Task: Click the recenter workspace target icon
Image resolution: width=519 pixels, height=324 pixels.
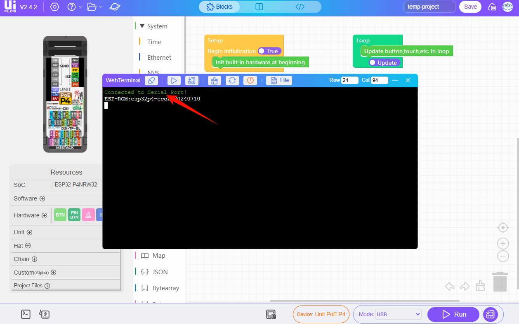Action: [x=502, y=228]
